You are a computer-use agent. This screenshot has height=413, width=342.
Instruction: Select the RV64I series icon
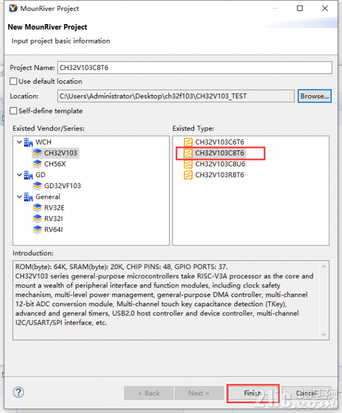(x=37, y=229)
